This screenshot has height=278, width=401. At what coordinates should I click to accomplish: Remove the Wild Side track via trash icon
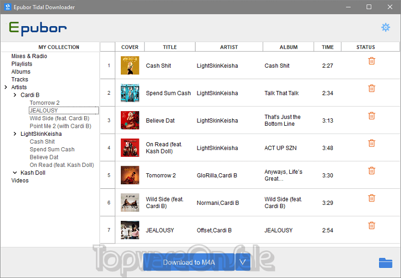click(x=371, y=198)
